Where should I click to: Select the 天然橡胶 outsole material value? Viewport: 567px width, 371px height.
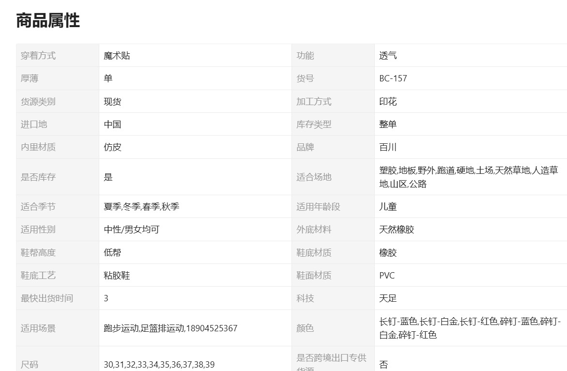pyautogui.click(x=397, y=230)
